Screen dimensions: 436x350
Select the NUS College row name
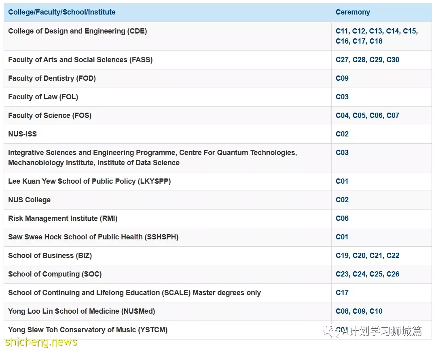point(30,200)
